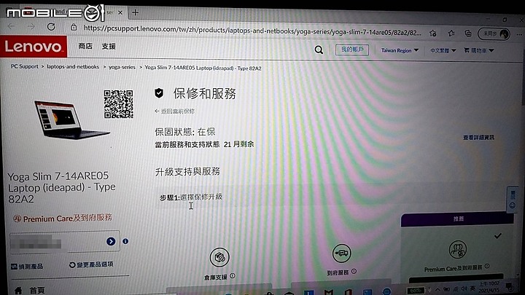Reload the page with the refresh icon
Image resolution: width=525 pixels, height=295 pixels.
point(51,27)
